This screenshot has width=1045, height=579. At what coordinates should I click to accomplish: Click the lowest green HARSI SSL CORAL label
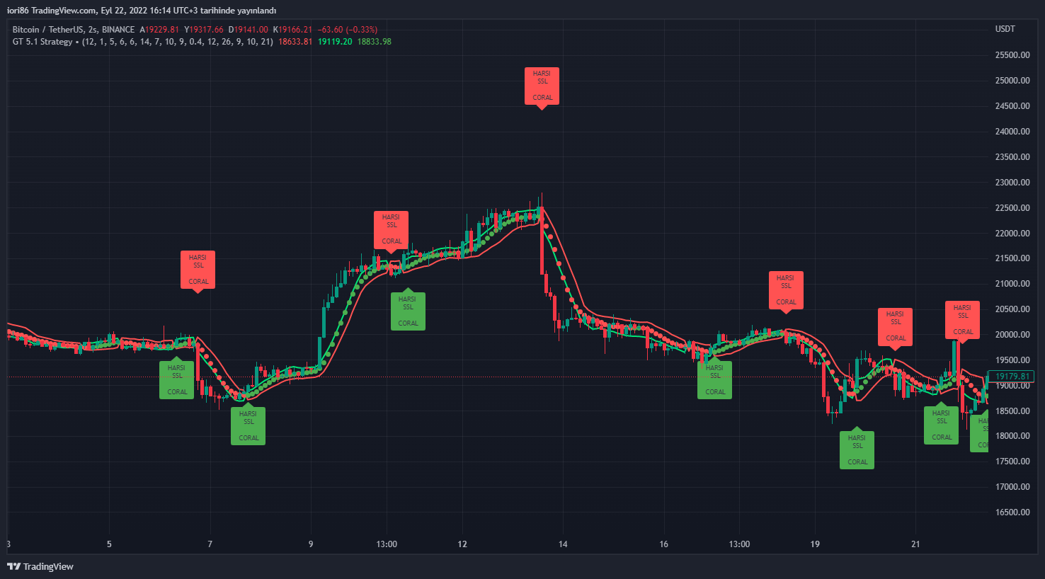click(x=857, y=450)
